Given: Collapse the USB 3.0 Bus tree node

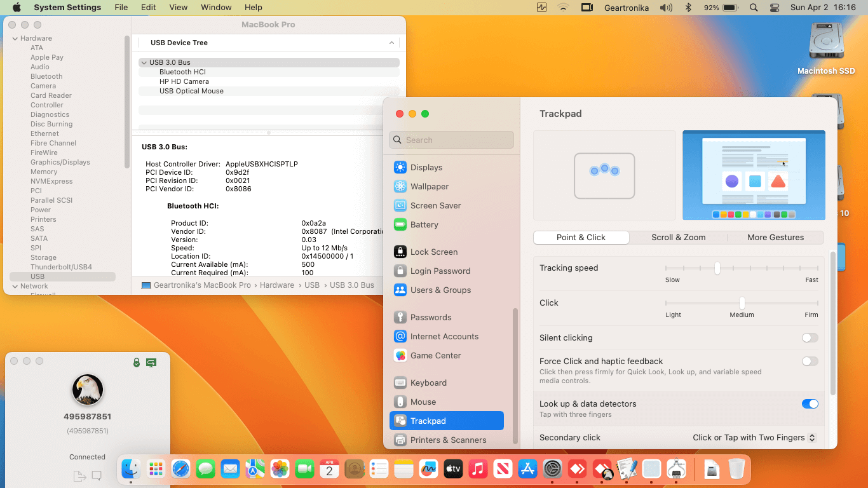Looking at the screenshot, I should (144, 62).
